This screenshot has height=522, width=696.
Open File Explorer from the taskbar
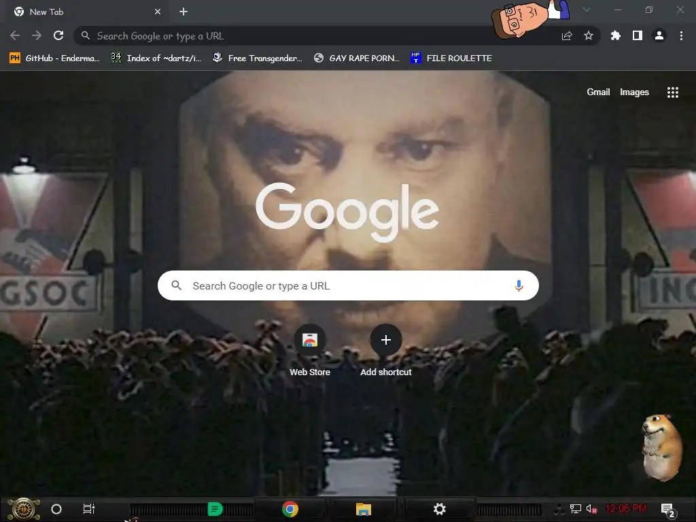pyautogui.click(x=364, y=509)
